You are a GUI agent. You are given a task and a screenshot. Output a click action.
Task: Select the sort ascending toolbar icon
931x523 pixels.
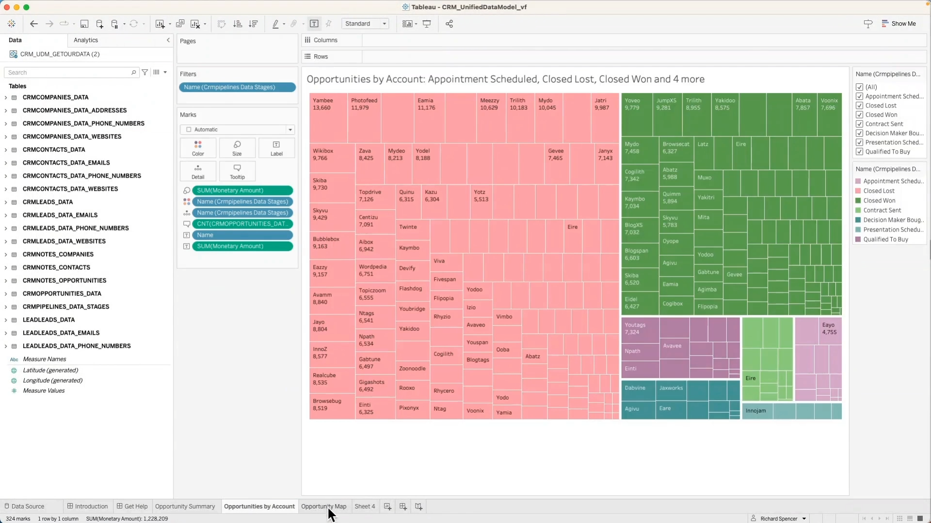pyautogui.click(x=238, y=24)
